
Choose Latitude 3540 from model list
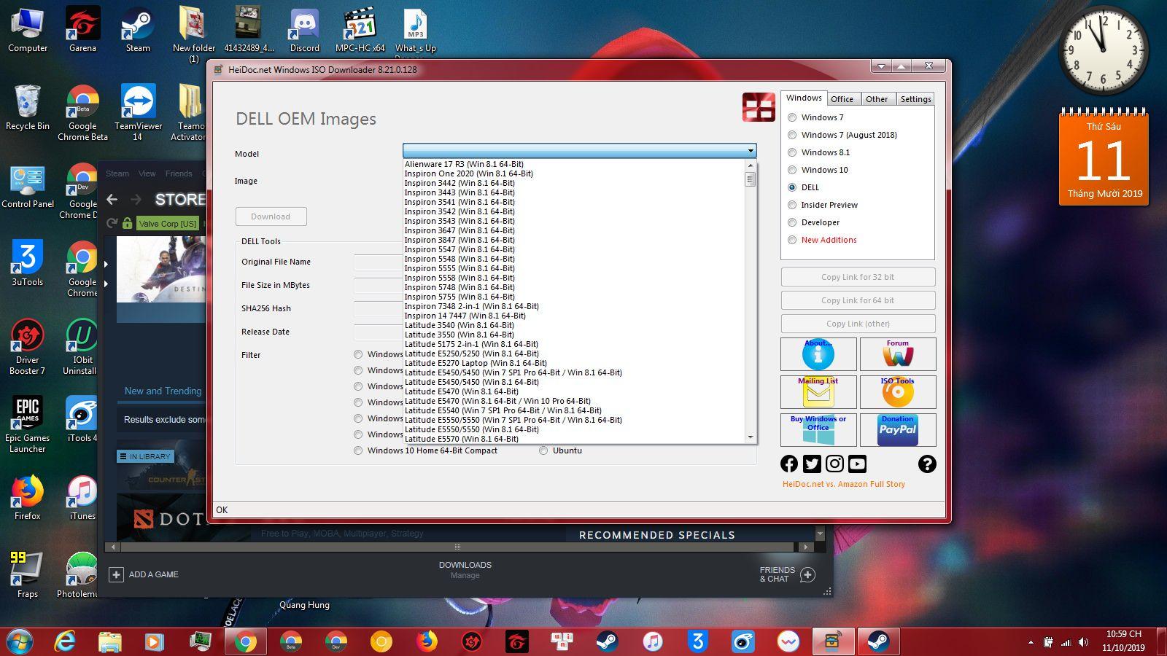tap(460, 325)
